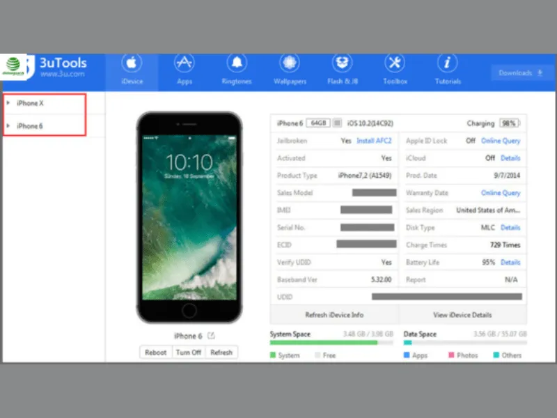Expand the iPhone 6 tree arrow
557x418 pixels.
(x=8, y=126)
